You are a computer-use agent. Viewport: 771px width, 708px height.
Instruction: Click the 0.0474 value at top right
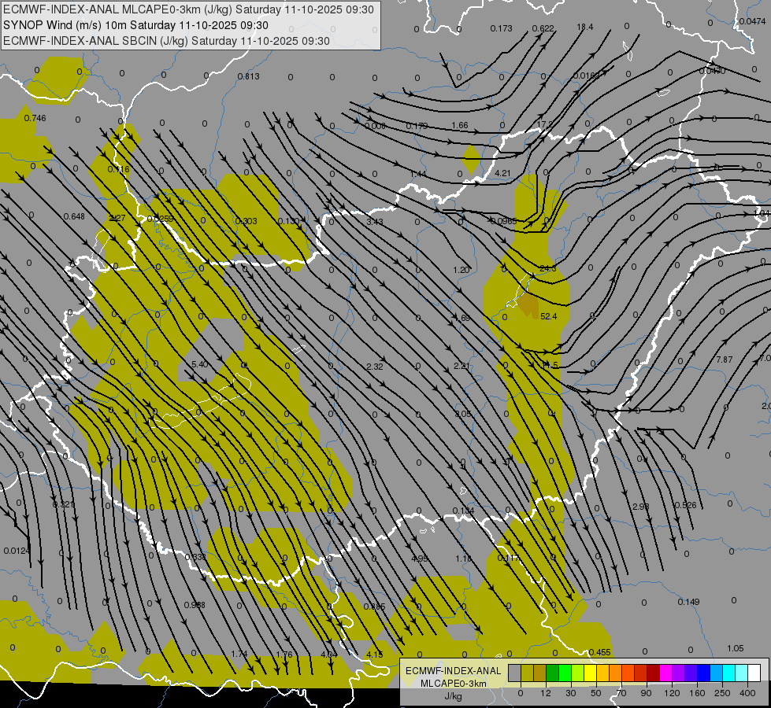pyautogui.click(x=752, y=21)
